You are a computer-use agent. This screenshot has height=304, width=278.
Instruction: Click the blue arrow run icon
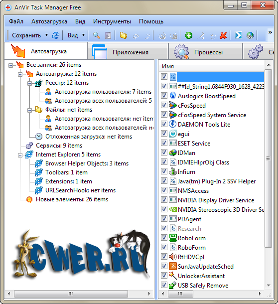click(x=238, y=35)
